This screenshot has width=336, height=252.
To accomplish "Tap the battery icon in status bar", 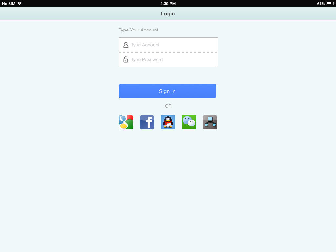I will [x=330, y=3].
